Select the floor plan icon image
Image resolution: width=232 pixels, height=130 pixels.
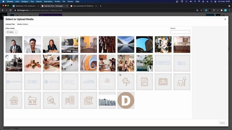tap(144, 82)
